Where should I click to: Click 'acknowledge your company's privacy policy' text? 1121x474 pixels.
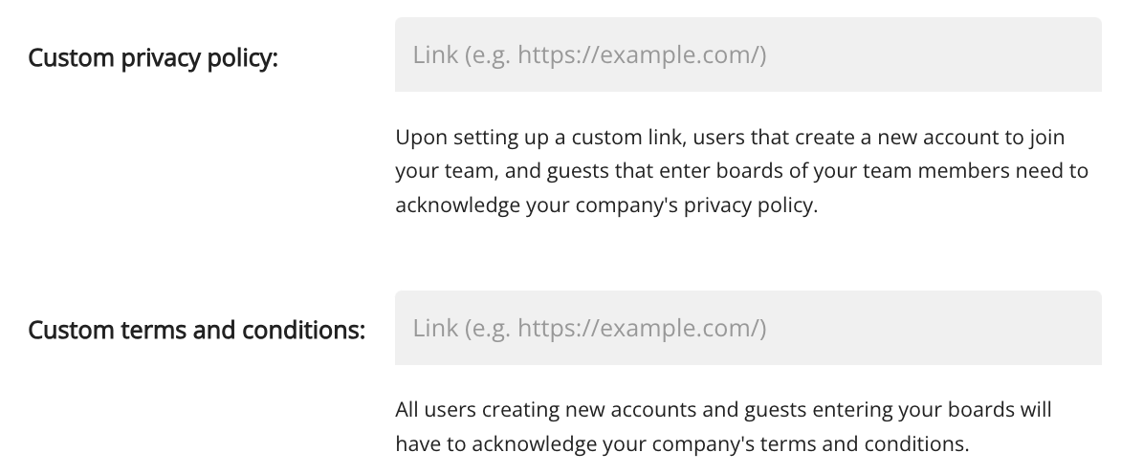coord(606,205)
